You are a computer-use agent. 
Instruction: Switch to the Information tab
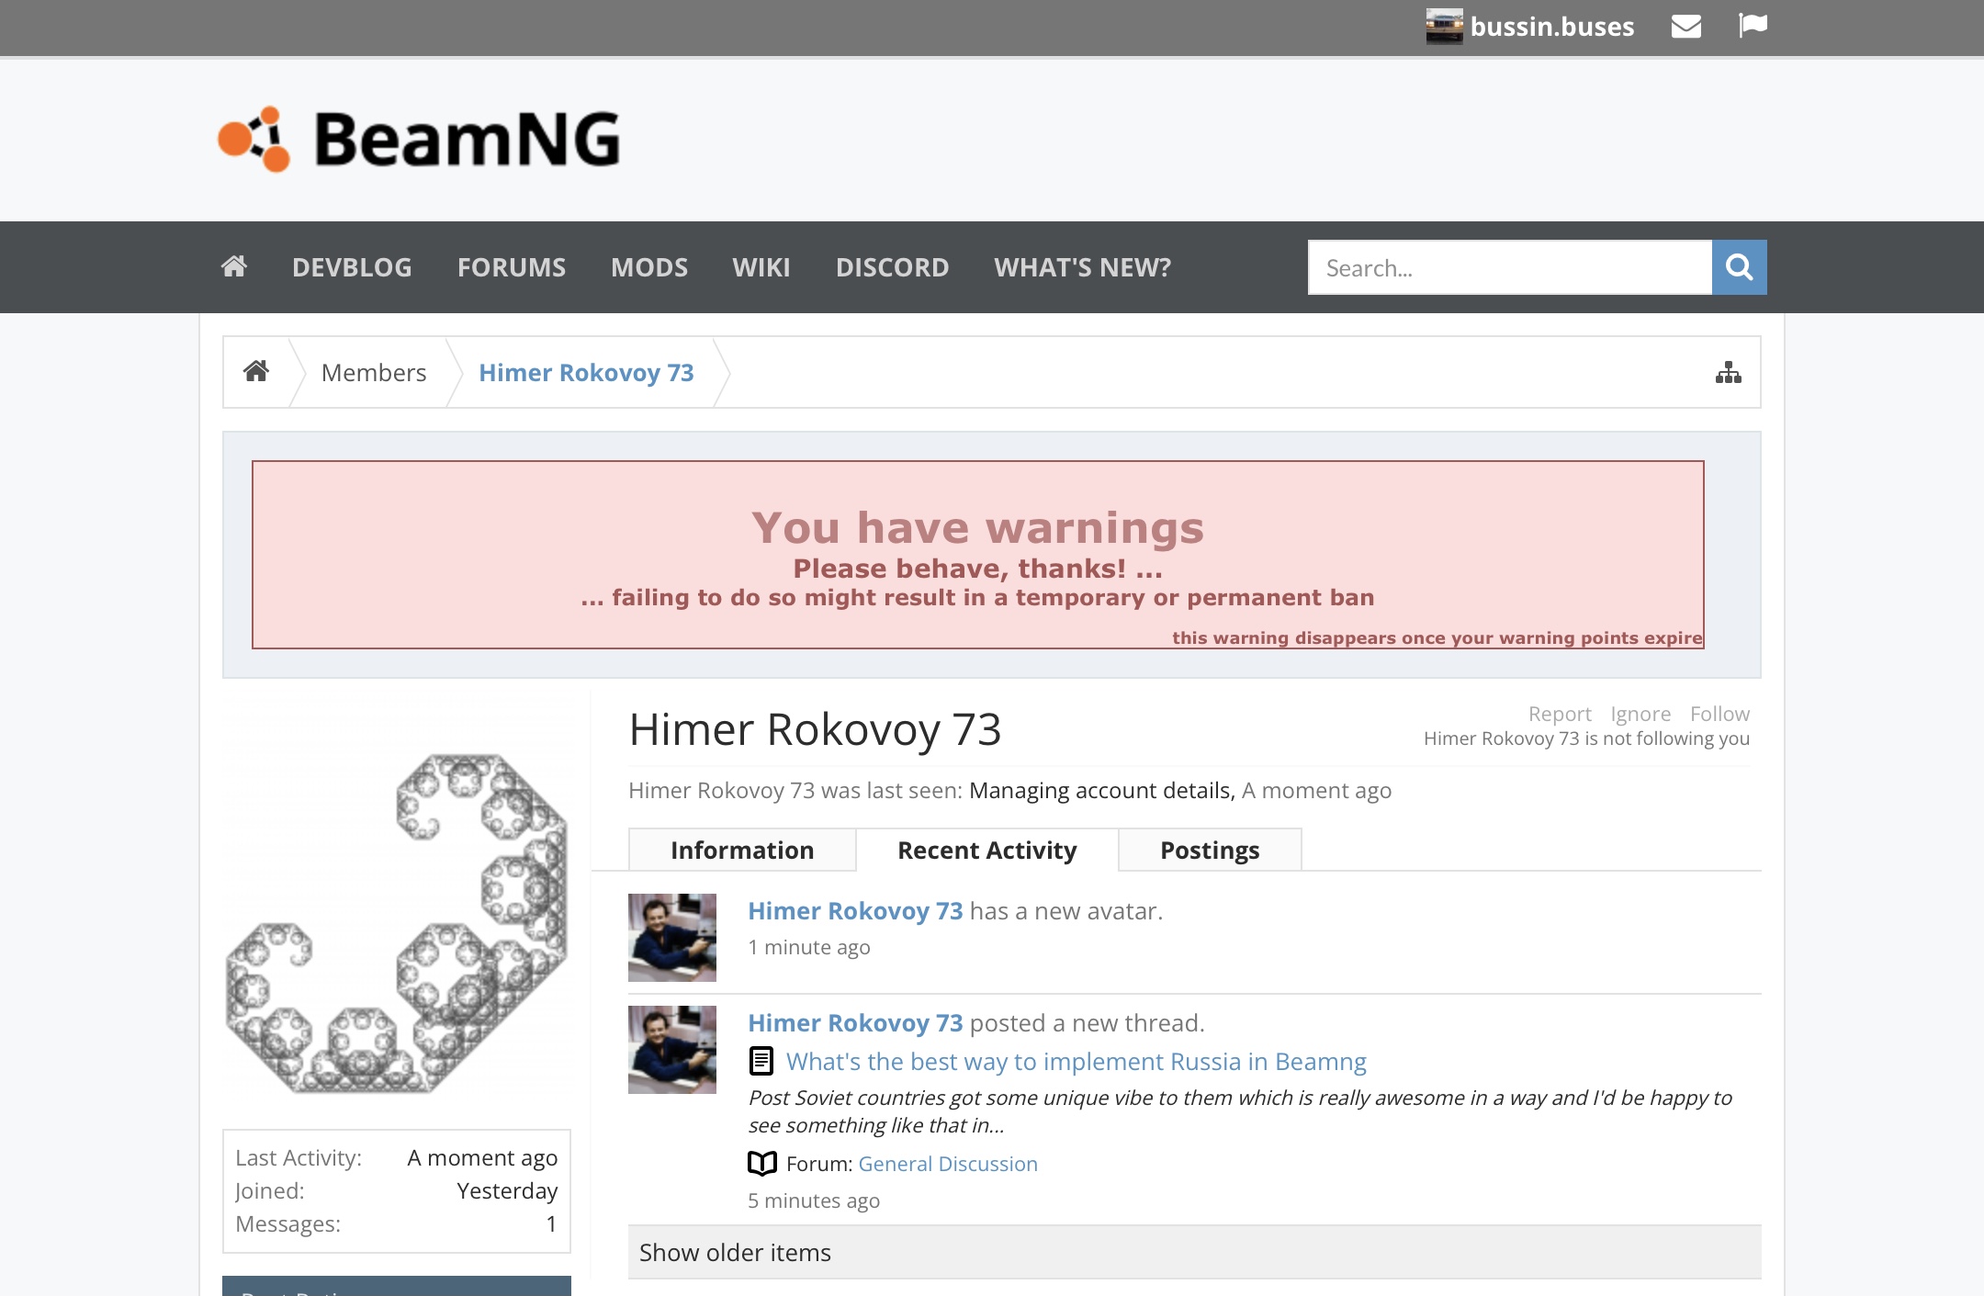(x=742, y=850)
